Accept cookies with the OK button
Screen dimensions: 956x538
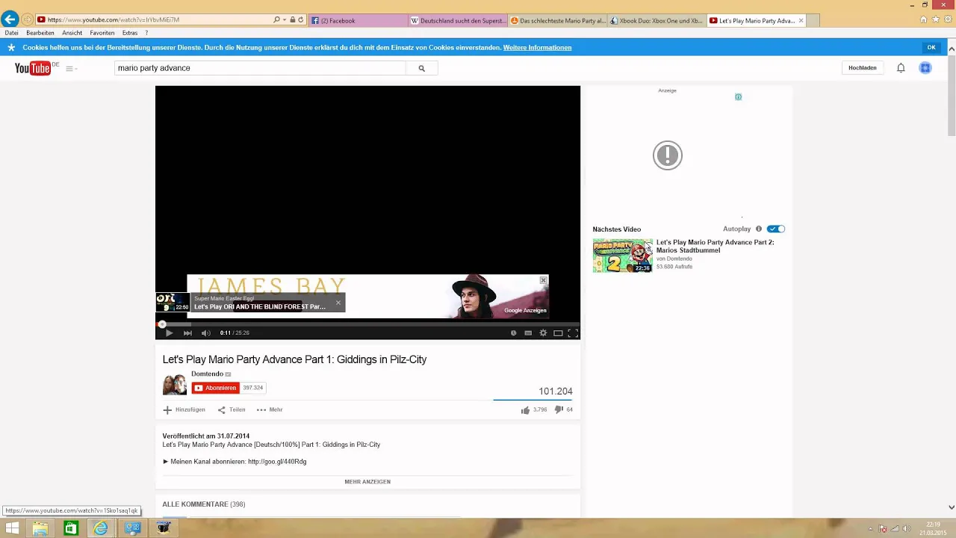[931, 48]
